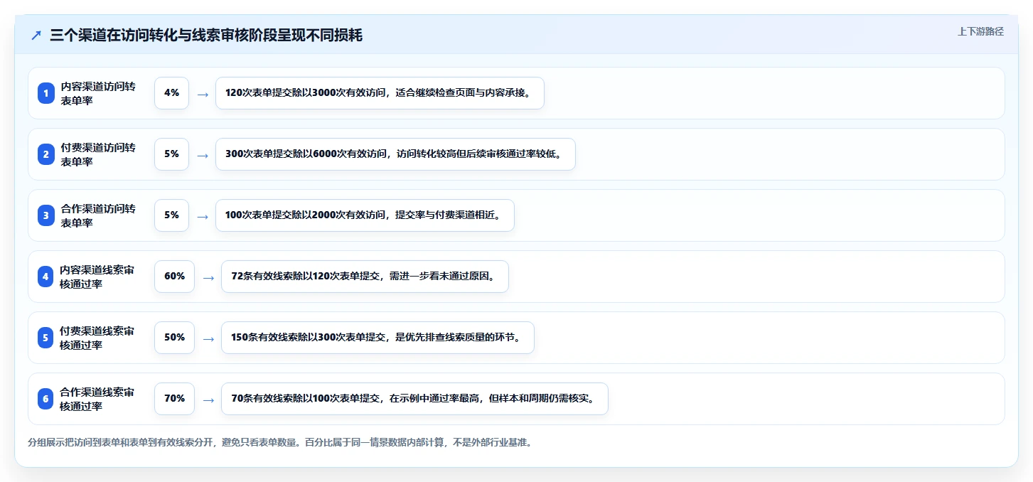Click the 50% value pill
Viewport: 1033px width, 482px height.
click(174, 338)
